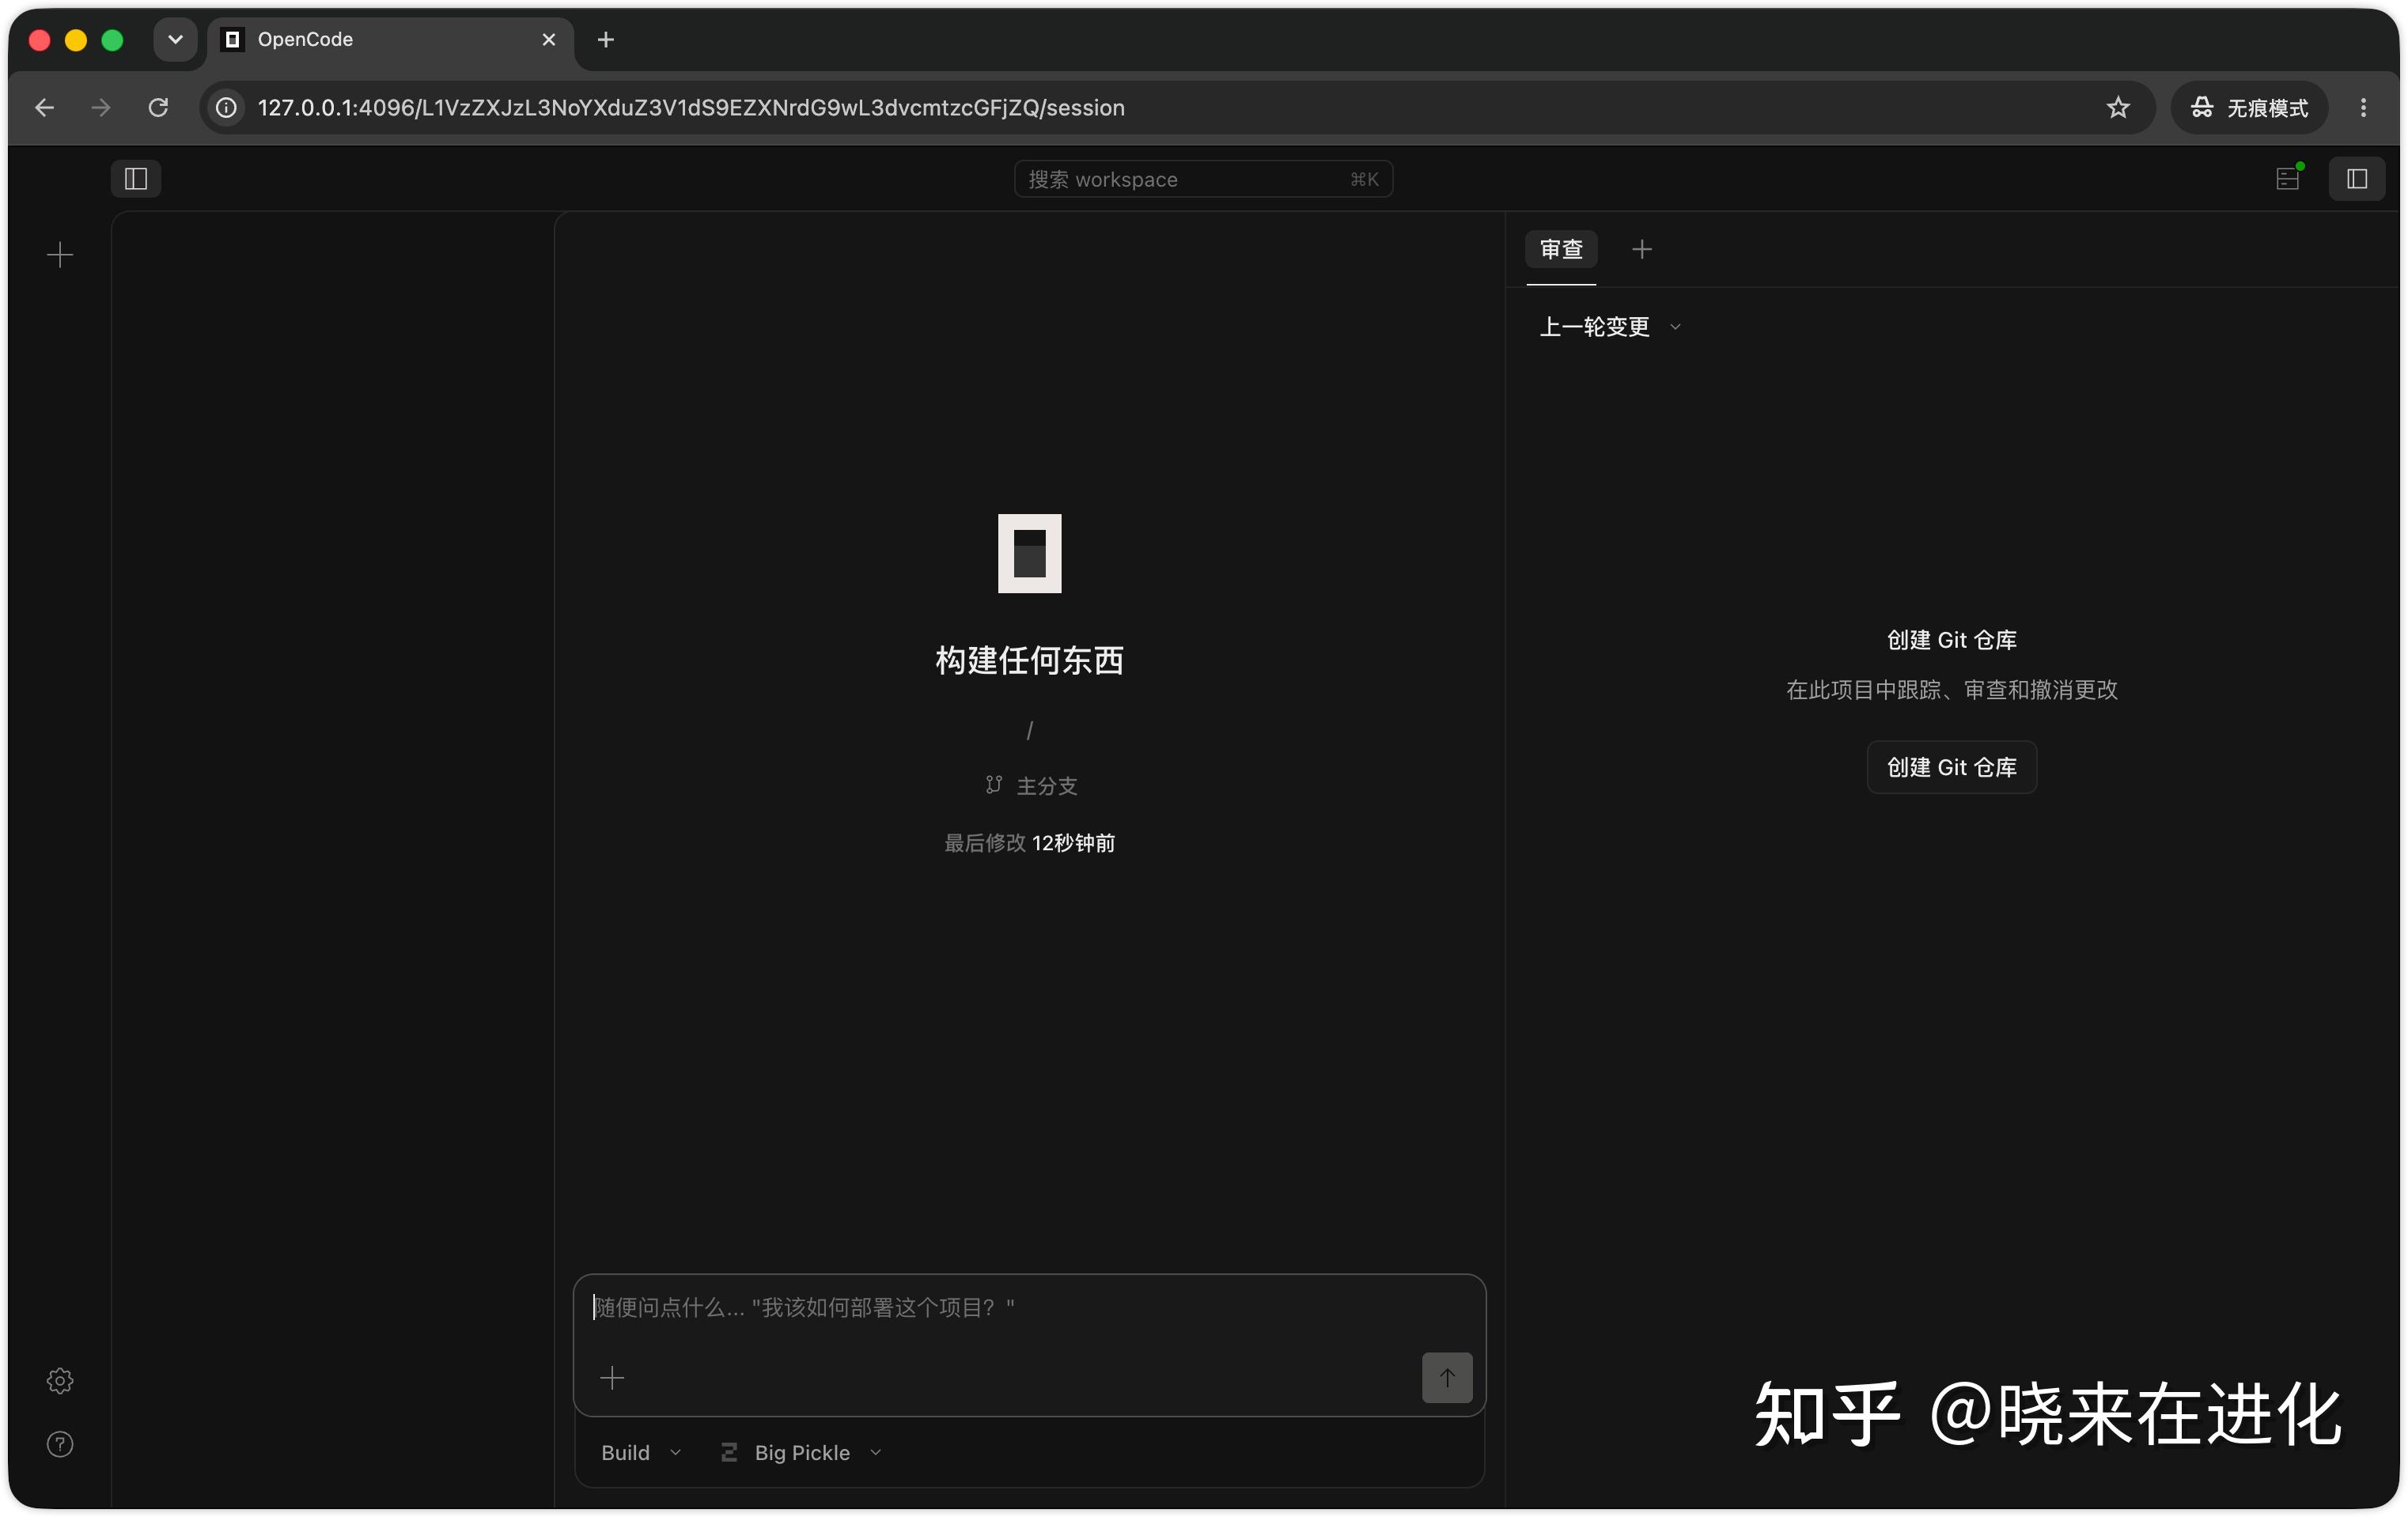Reload the browser page
The image size is (2408, 1517).
coord(158,107)
